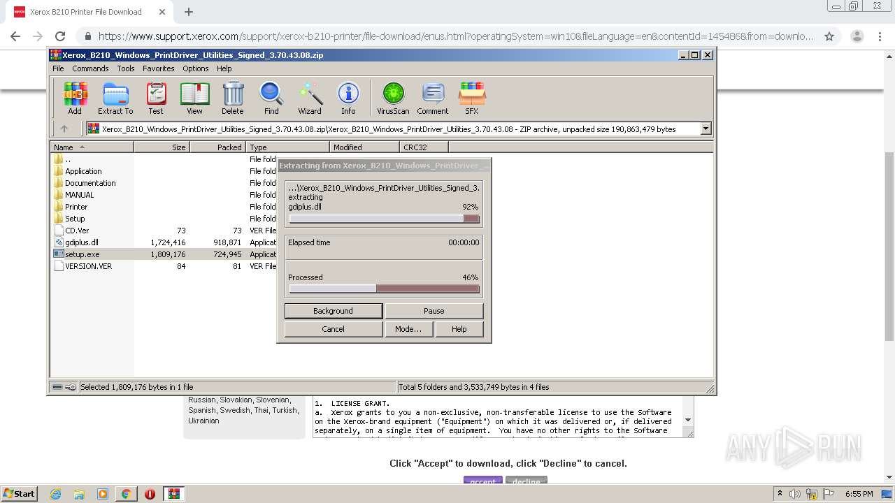This screenshot has width=895, height=503.
Task: Click the Extract To toolbar icon
Action: (115, 98)
